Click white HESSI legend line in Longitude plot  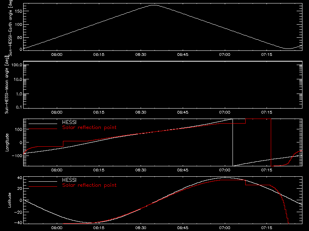pyautogui.click(x=43, y=124)
